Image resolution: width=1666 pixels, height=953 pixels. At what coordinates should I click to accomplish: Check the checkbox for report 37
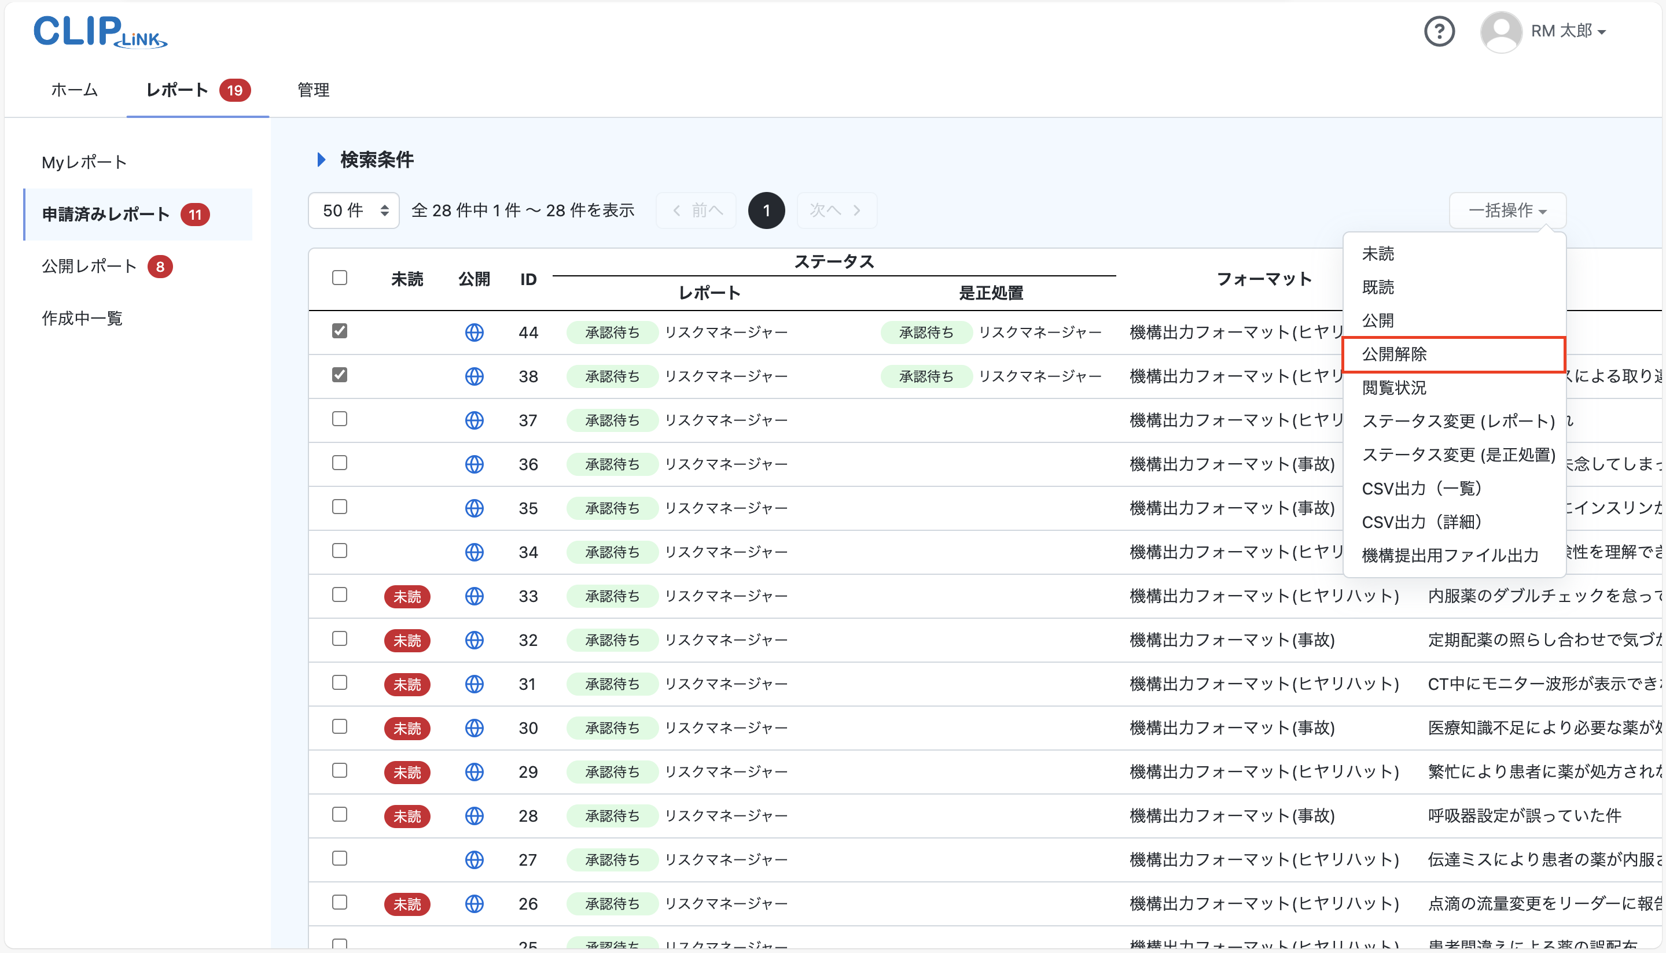(x=339, y=419)
